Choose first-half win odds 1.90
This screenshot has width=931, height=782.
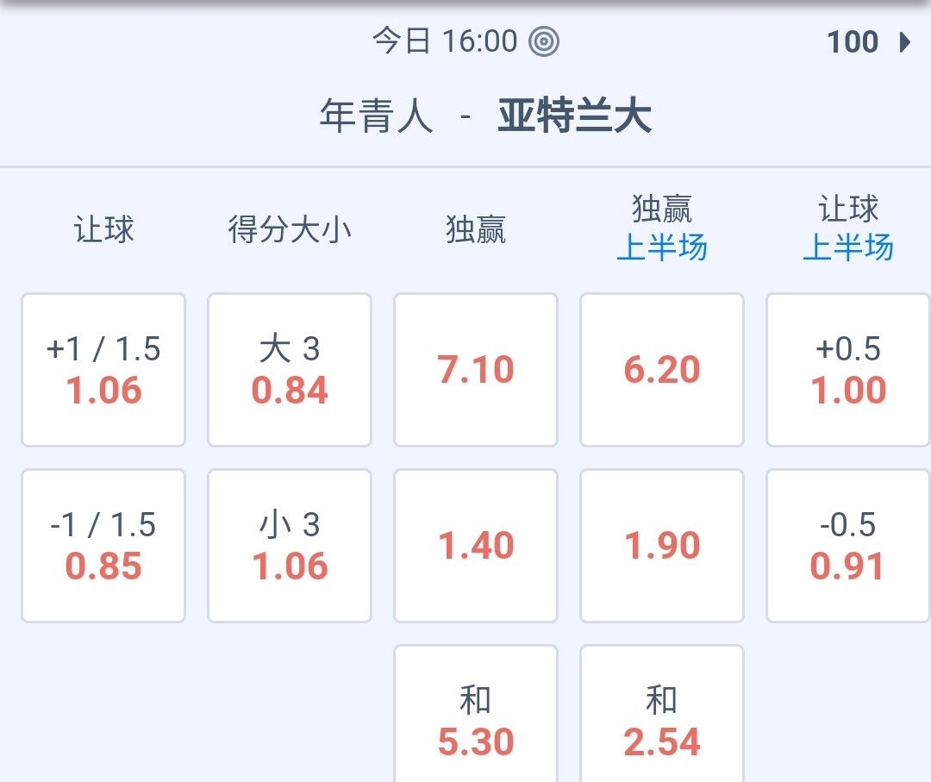click(662, 546)
